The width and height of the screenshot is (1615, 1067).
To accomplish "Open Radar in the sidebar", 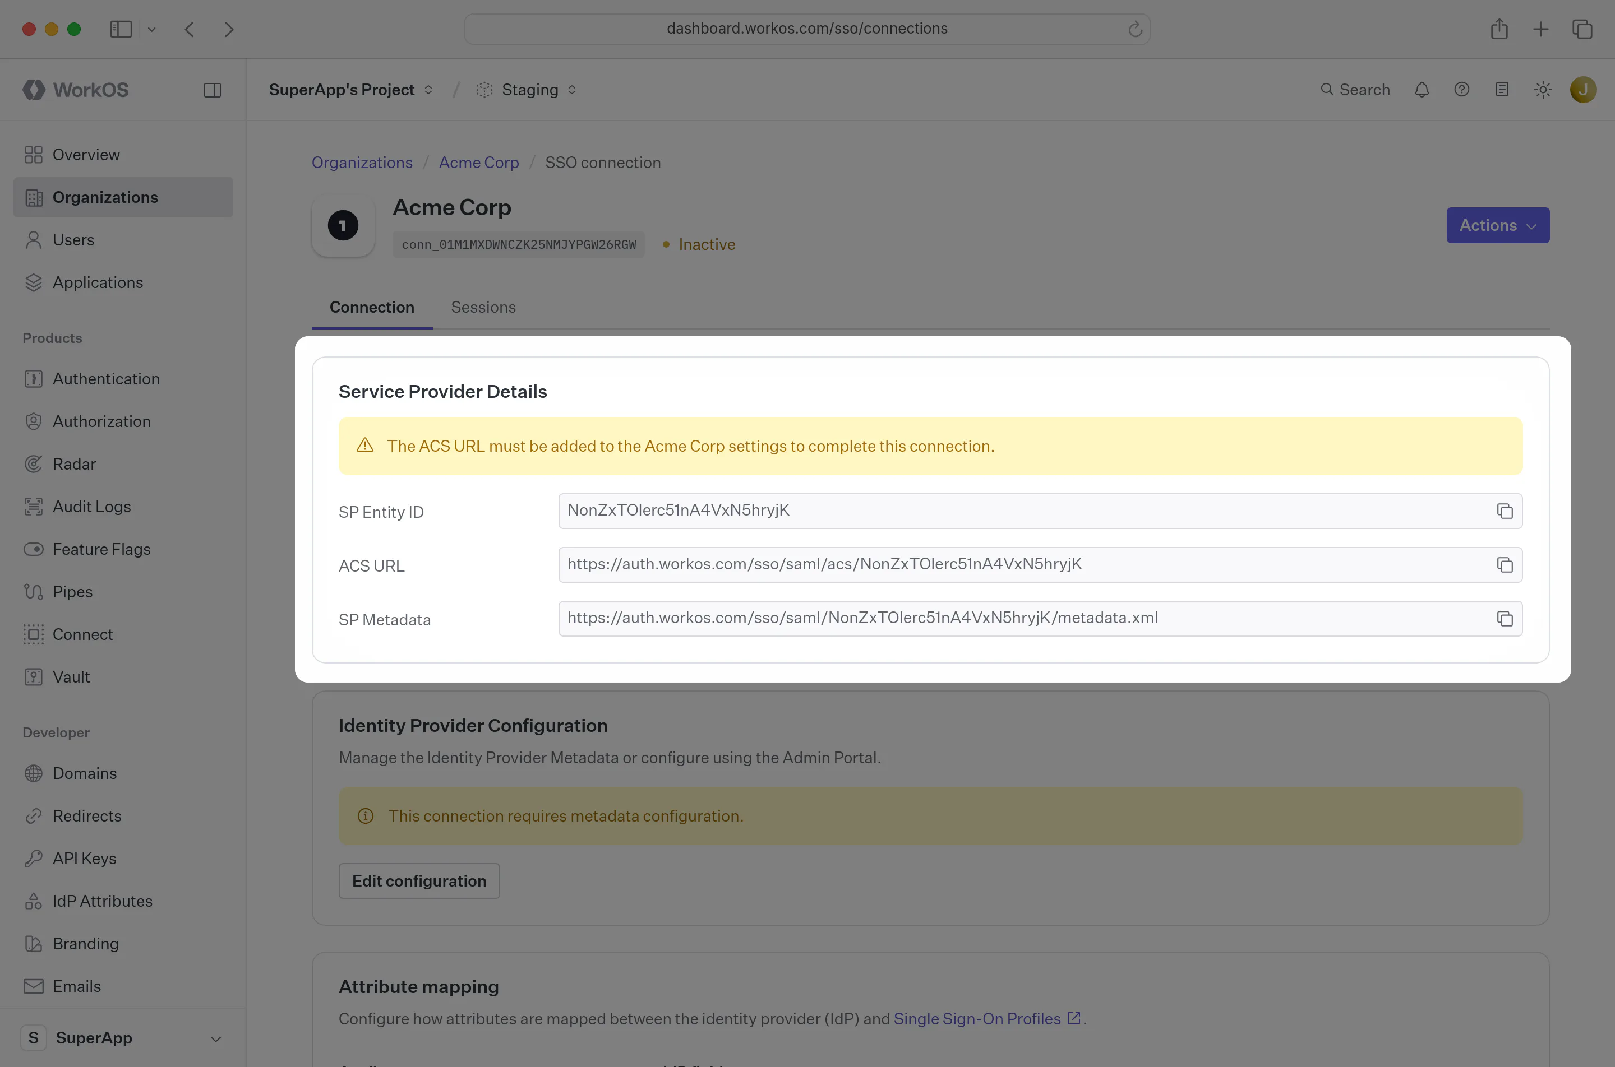I will [x=123, y=464].
